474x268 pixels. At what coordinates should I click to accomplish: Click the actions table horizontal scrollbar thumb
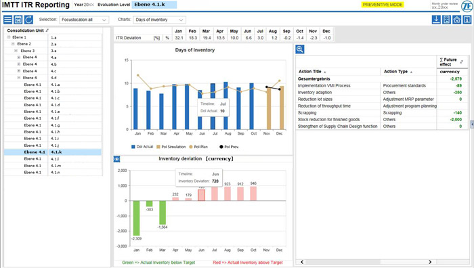pos(343,262)
